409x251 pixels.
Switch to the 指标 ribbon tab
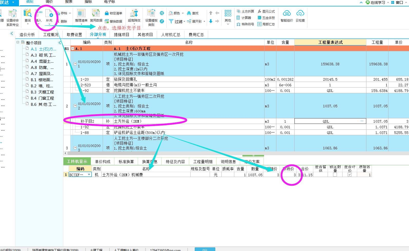(88, 2)
